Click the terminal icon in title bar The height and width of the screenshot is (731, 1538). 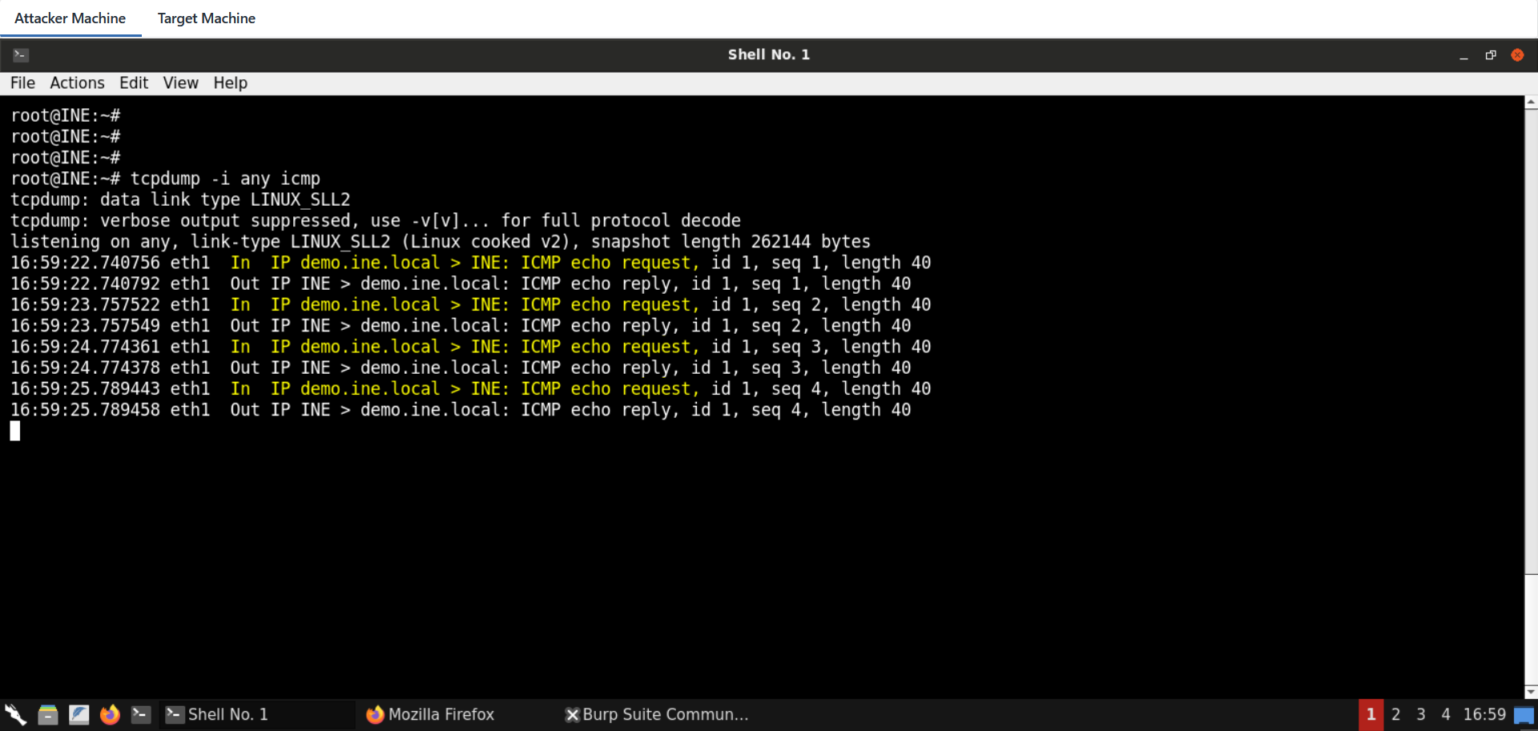pos(21,54)
